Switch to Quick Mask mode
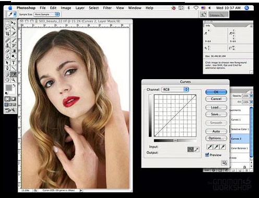Screen dimensions: 259x198 point(14,99)
